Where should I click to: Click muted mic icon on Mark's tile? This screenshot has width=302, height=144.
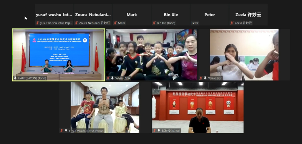click(x=115, y=23)
